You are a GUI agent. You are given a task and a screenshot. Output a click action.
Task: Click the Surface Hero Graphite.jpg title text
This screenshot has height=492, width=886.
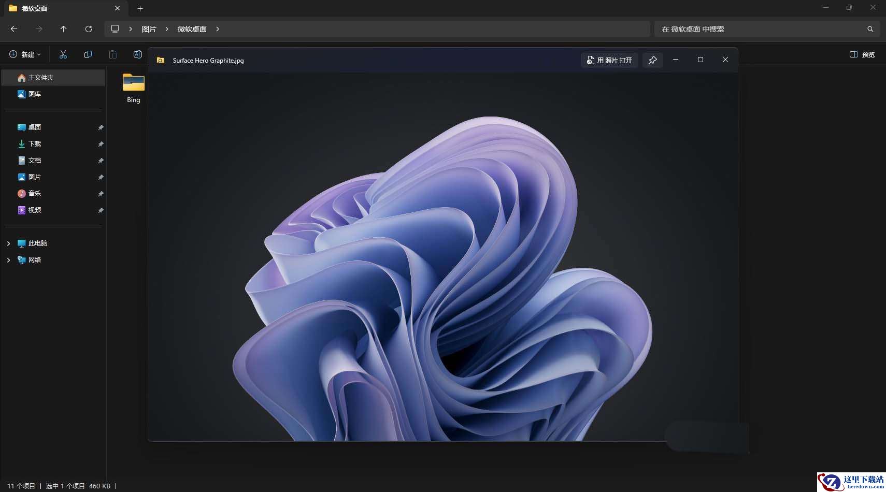[208, 61]
